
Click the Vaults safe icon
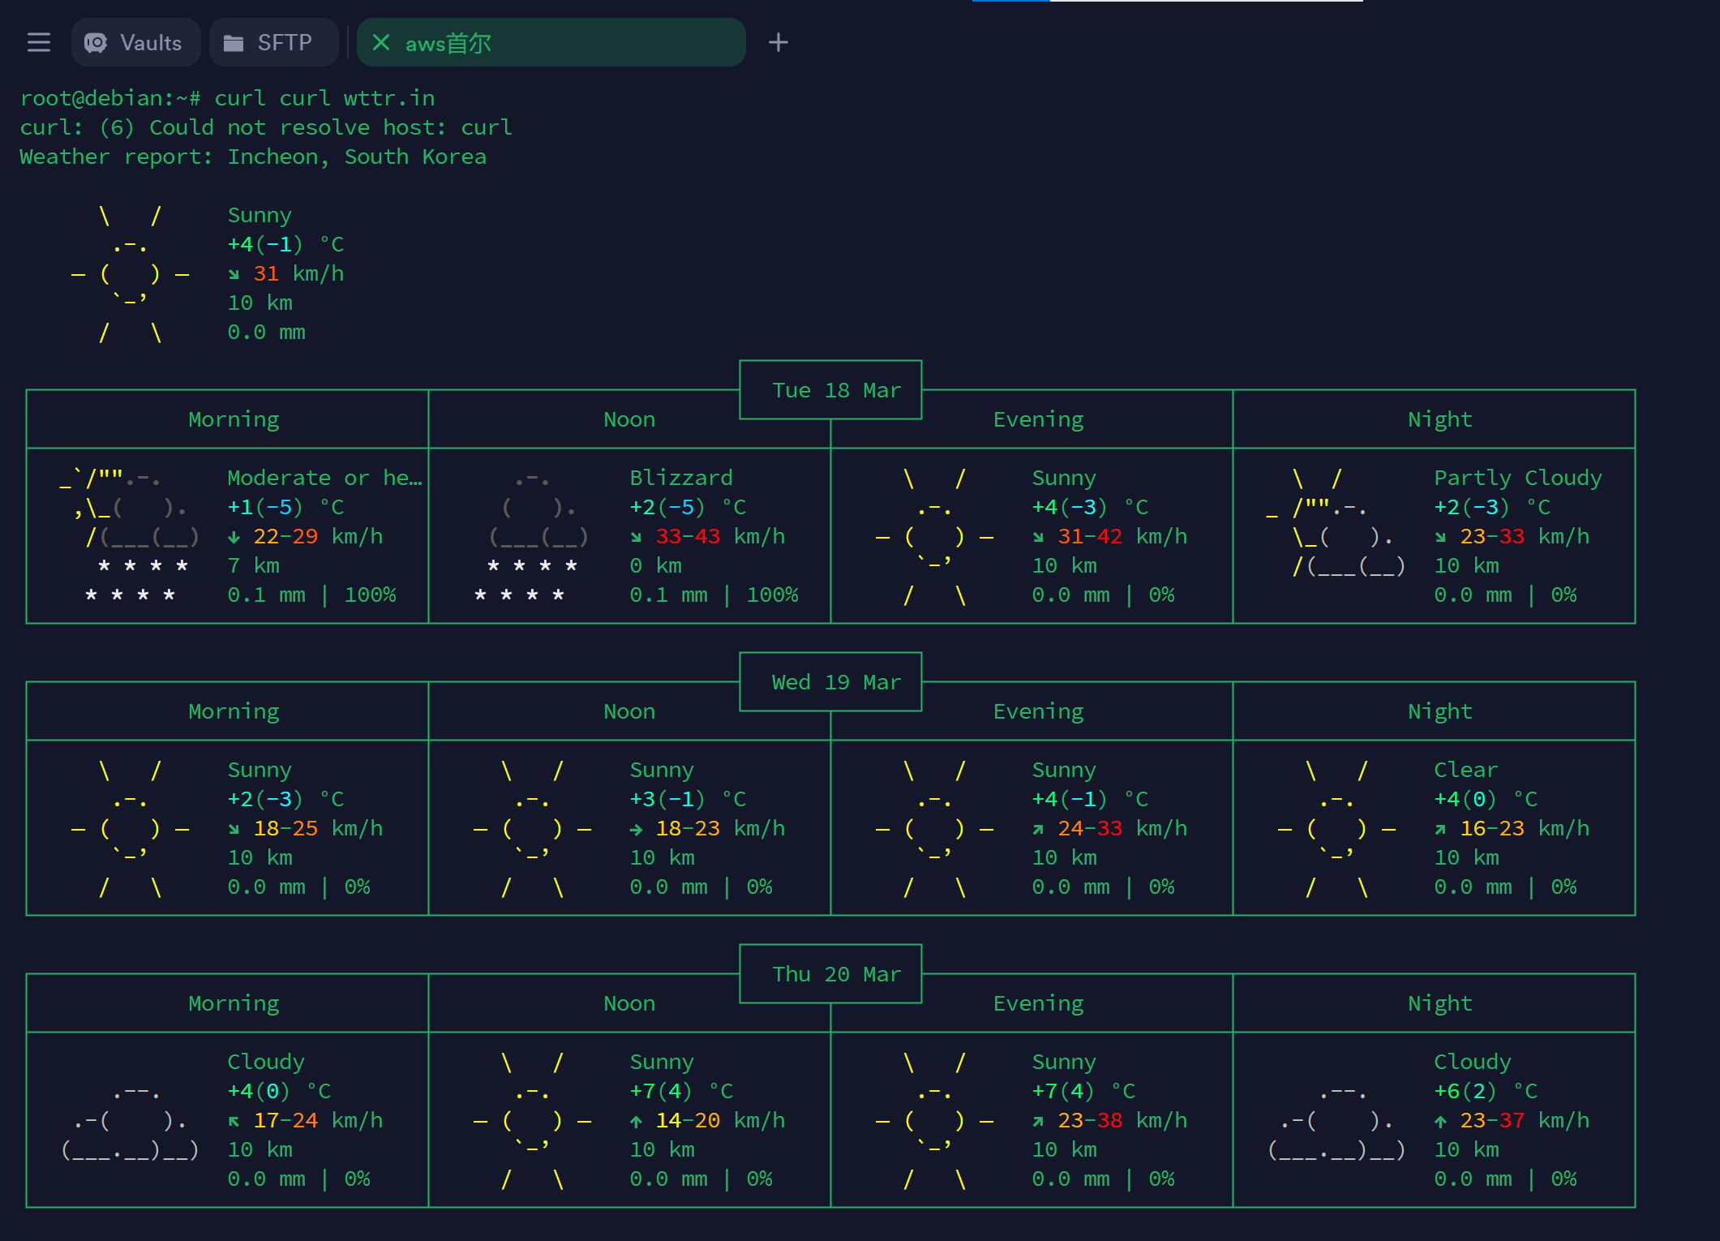(x=96, y=42)
